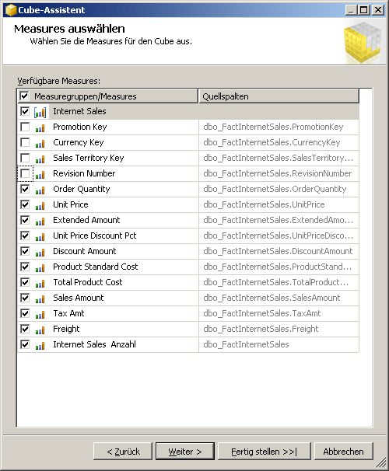Close the Cube-Assistent window
This screenshot has height=471, width=389.
pyautogui.click(x=378, y=10)
